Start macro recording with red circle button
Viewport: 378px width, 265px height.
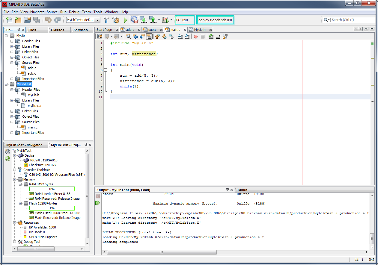pyautogui.click(x=196, y=37)
